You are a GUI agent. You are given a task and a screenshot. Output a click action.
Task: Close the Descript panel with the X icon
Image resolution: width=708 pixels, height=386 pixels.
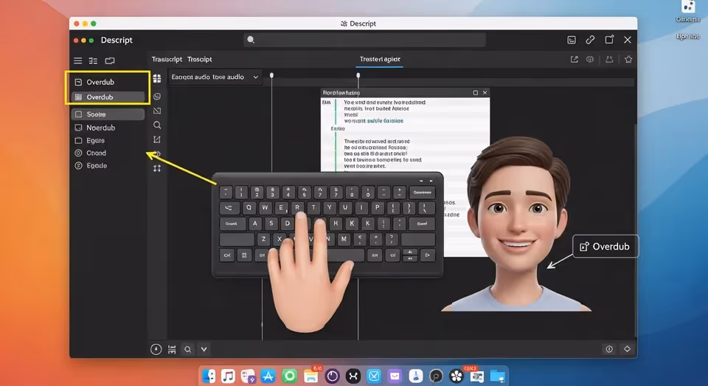coord(628,40)
